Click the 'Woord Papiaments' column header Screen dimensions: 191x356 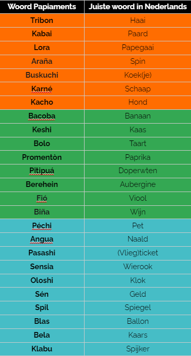click(42, 7)
